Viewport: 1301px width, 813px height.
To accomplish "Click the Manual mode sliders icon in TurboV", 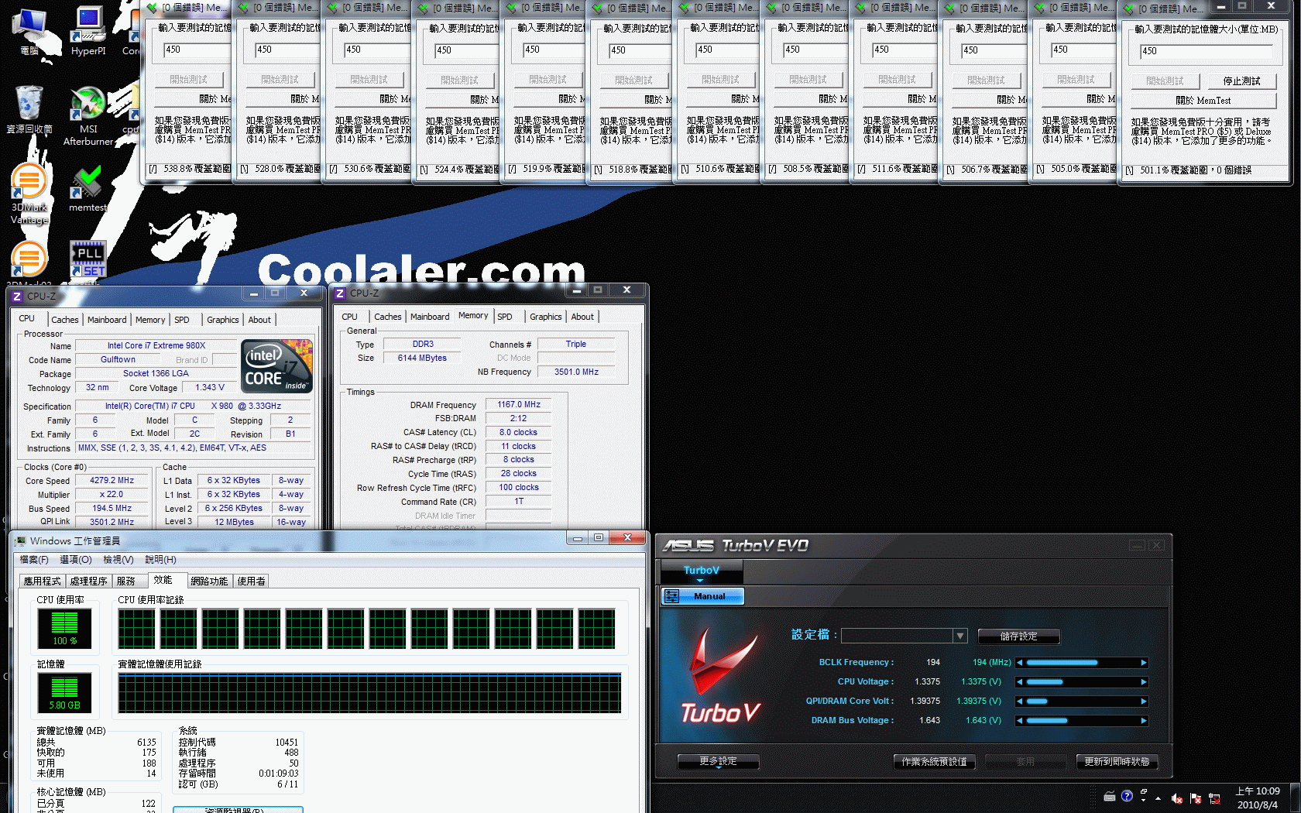I will [671, 596].
